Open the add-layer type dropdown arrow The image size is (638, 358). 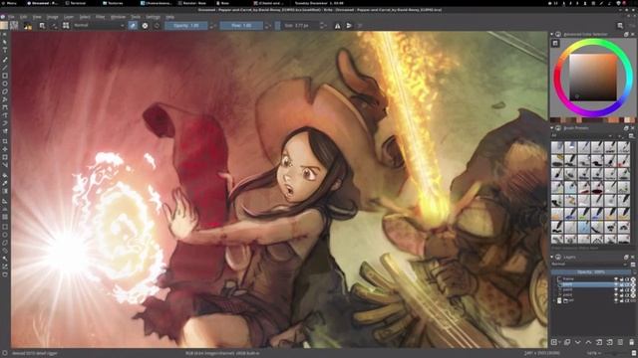pos(559,342)
